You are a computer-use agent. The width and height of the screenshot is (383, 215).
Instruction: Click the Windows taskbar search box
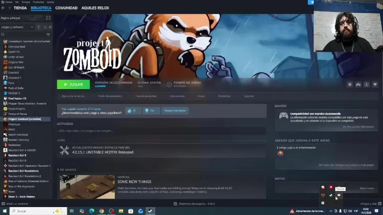(38, 211)
